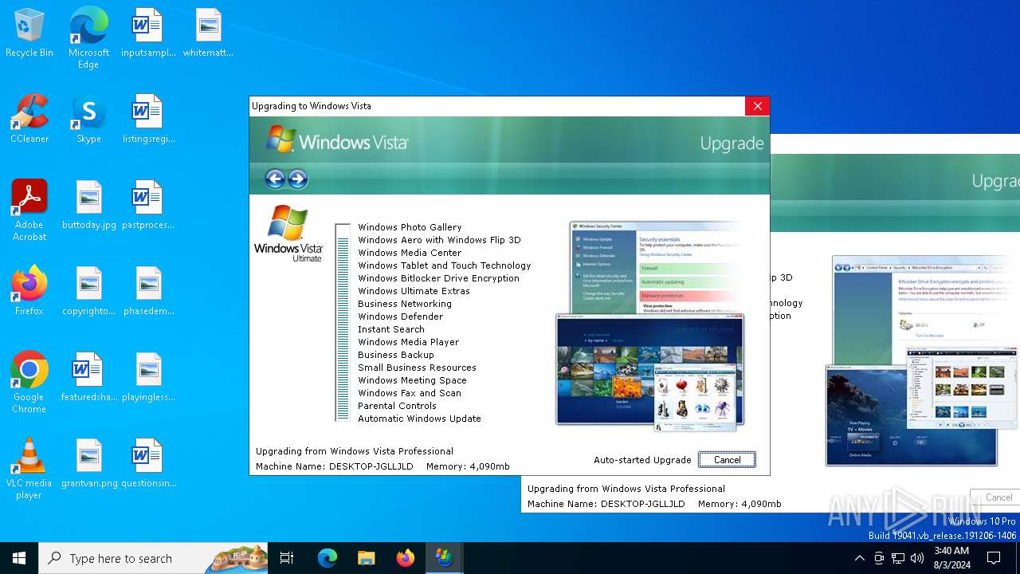Image resolution: width=1020 pixels, height=574 pixels.
Task: Click the Vista upgrade app taskbar icon
Action: (444, 558)
